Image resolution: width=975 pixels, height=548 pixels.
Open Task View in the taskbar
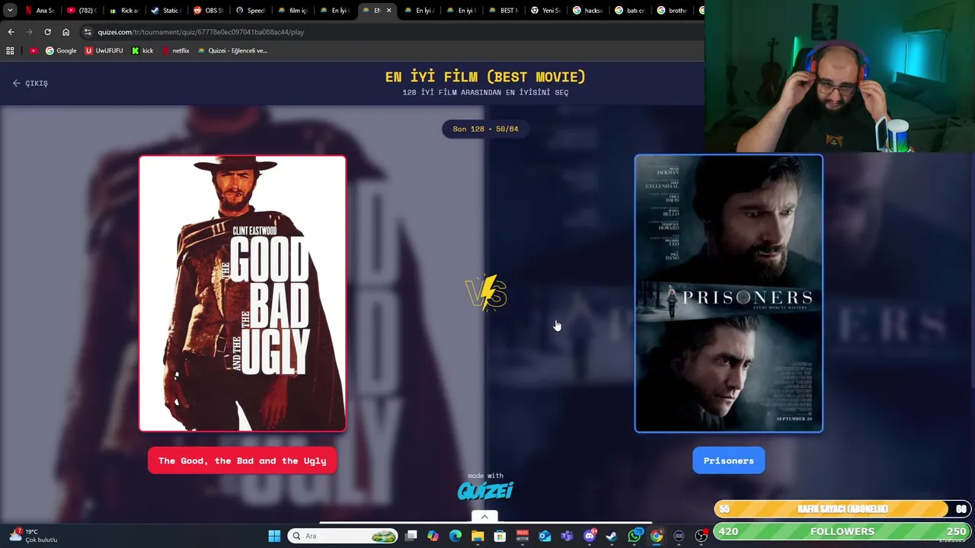pyautogui.click(x=411, y=536)
